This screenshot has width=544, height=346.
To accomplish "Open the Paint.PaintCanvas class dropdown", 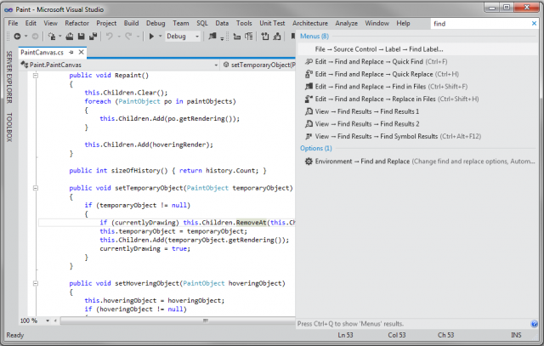I will 119,65.
